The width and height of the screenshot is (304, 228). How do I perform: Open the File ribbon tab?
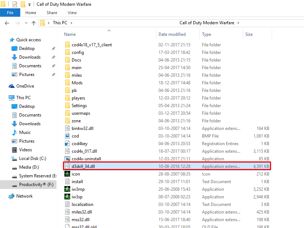click(10, 13)
